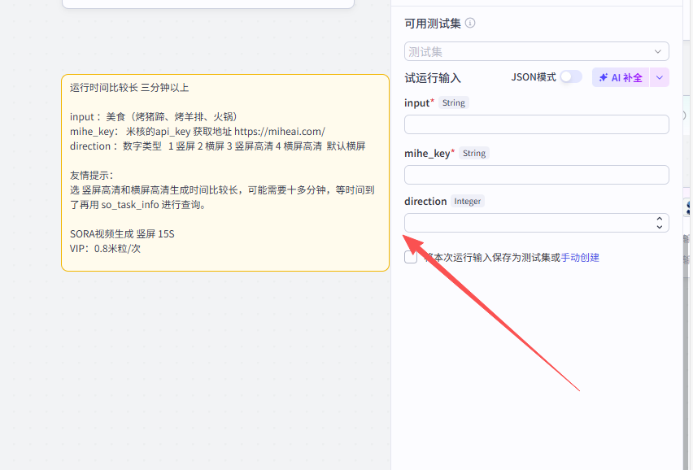Click the String tag next to mihe_key
The width and height of the screenshot is (693, 470).
point(473,153)
